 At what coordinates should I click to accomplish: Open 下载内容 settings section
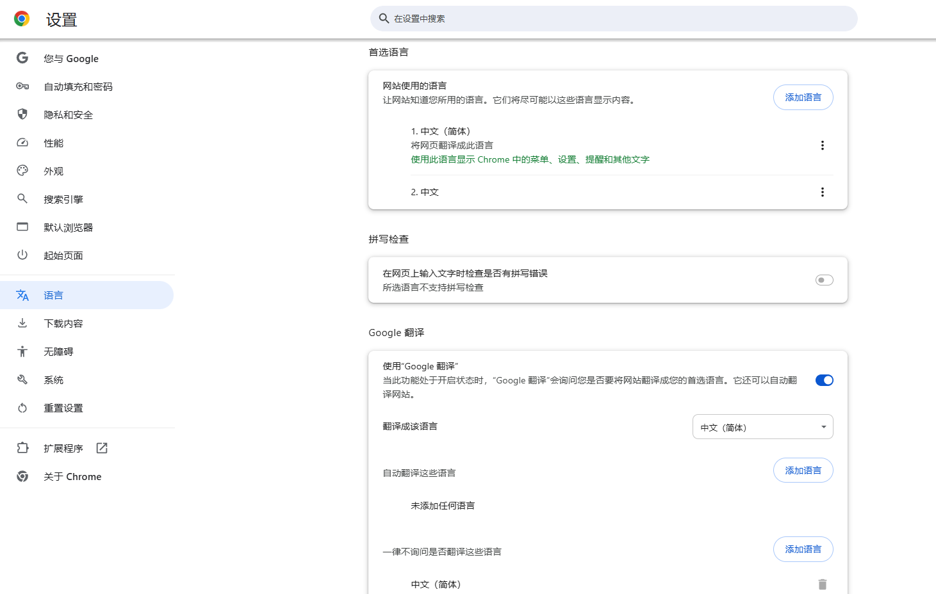click(87, 323)
